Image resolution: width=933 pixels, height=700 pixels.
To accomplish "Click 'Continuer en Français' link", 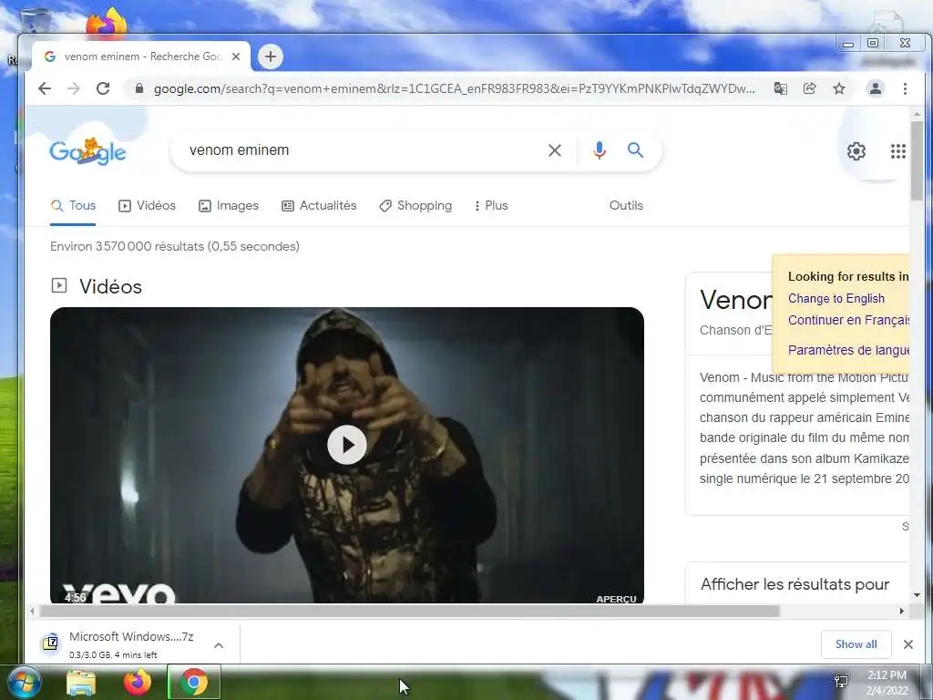I will pyautogui.click(x=848, y=320).
